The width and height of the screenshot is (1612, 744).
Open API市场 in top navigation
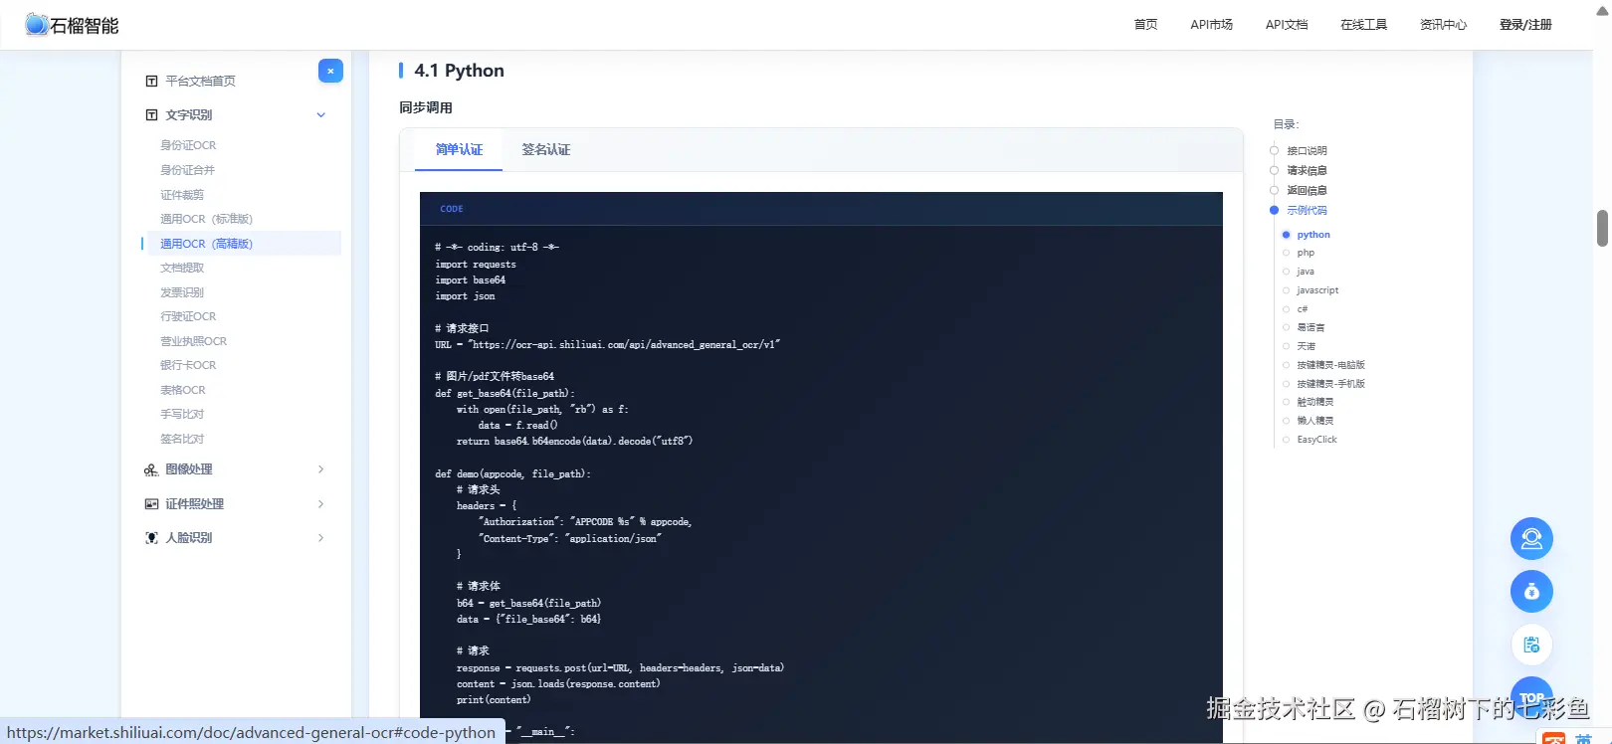click(1211, 25)
